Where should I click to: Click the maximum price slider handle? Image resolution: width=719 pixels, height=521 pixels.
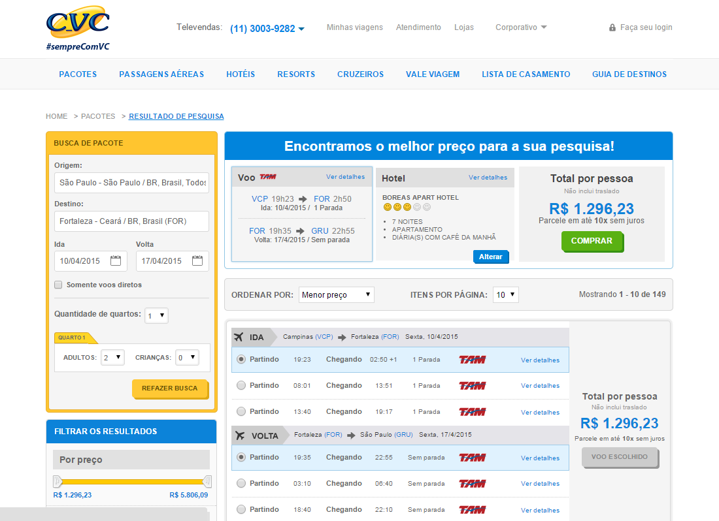tap(207, 481)
